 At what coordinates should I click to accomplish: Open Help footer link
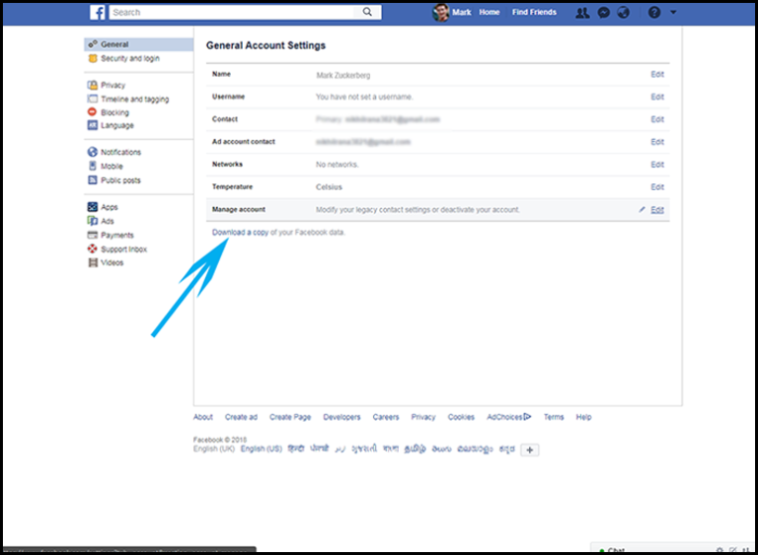tap(583, 417)
